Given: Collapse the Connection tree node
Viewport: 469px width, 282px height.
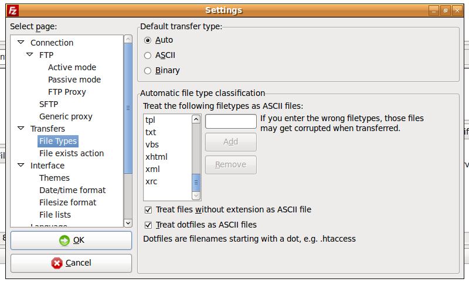Looking at the screenshot, I should pyautogui.click(x=22, y=43).
